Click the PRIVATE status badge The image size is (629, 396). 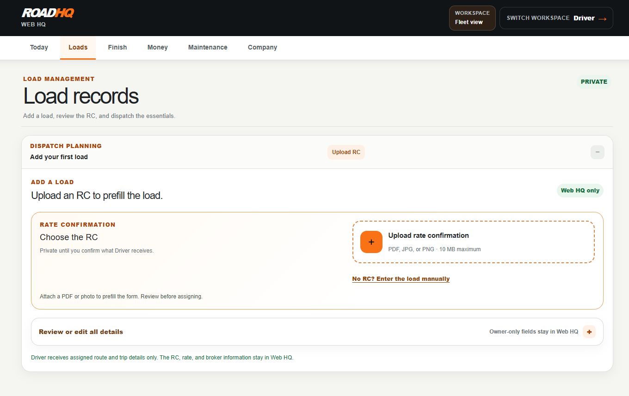point(594,82)
